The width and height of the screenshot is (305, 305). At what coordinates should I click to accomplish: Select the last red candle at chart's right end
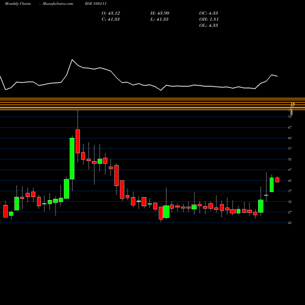278,180
